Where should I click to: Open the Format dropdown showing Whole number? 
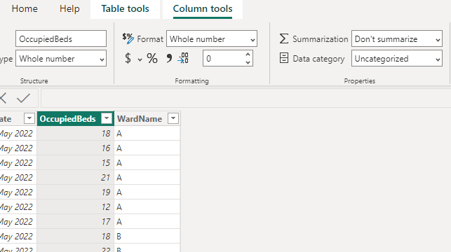point(212,38)
